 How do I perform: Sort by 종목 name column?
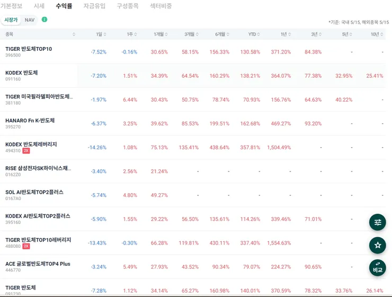coord(40,34)
